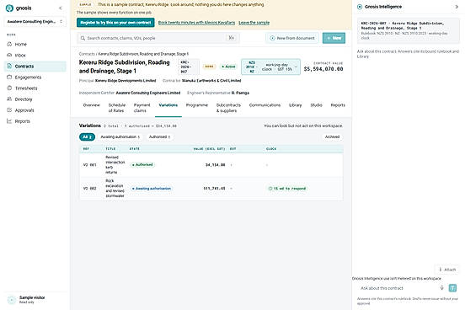Click the Home house icon

point(9,44)
